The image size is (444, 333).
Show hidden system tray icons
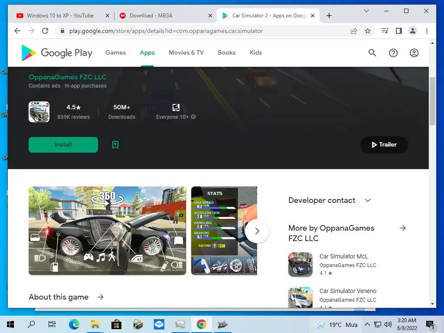(367, 324)
